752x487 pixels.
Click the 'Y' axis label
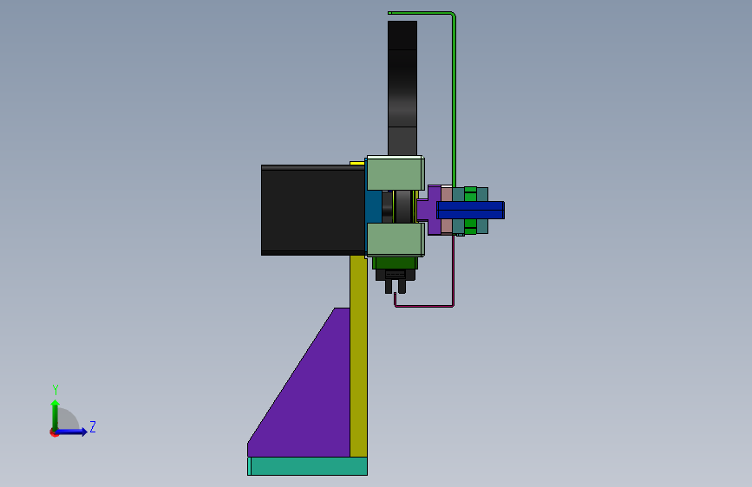tap(56, 390)
